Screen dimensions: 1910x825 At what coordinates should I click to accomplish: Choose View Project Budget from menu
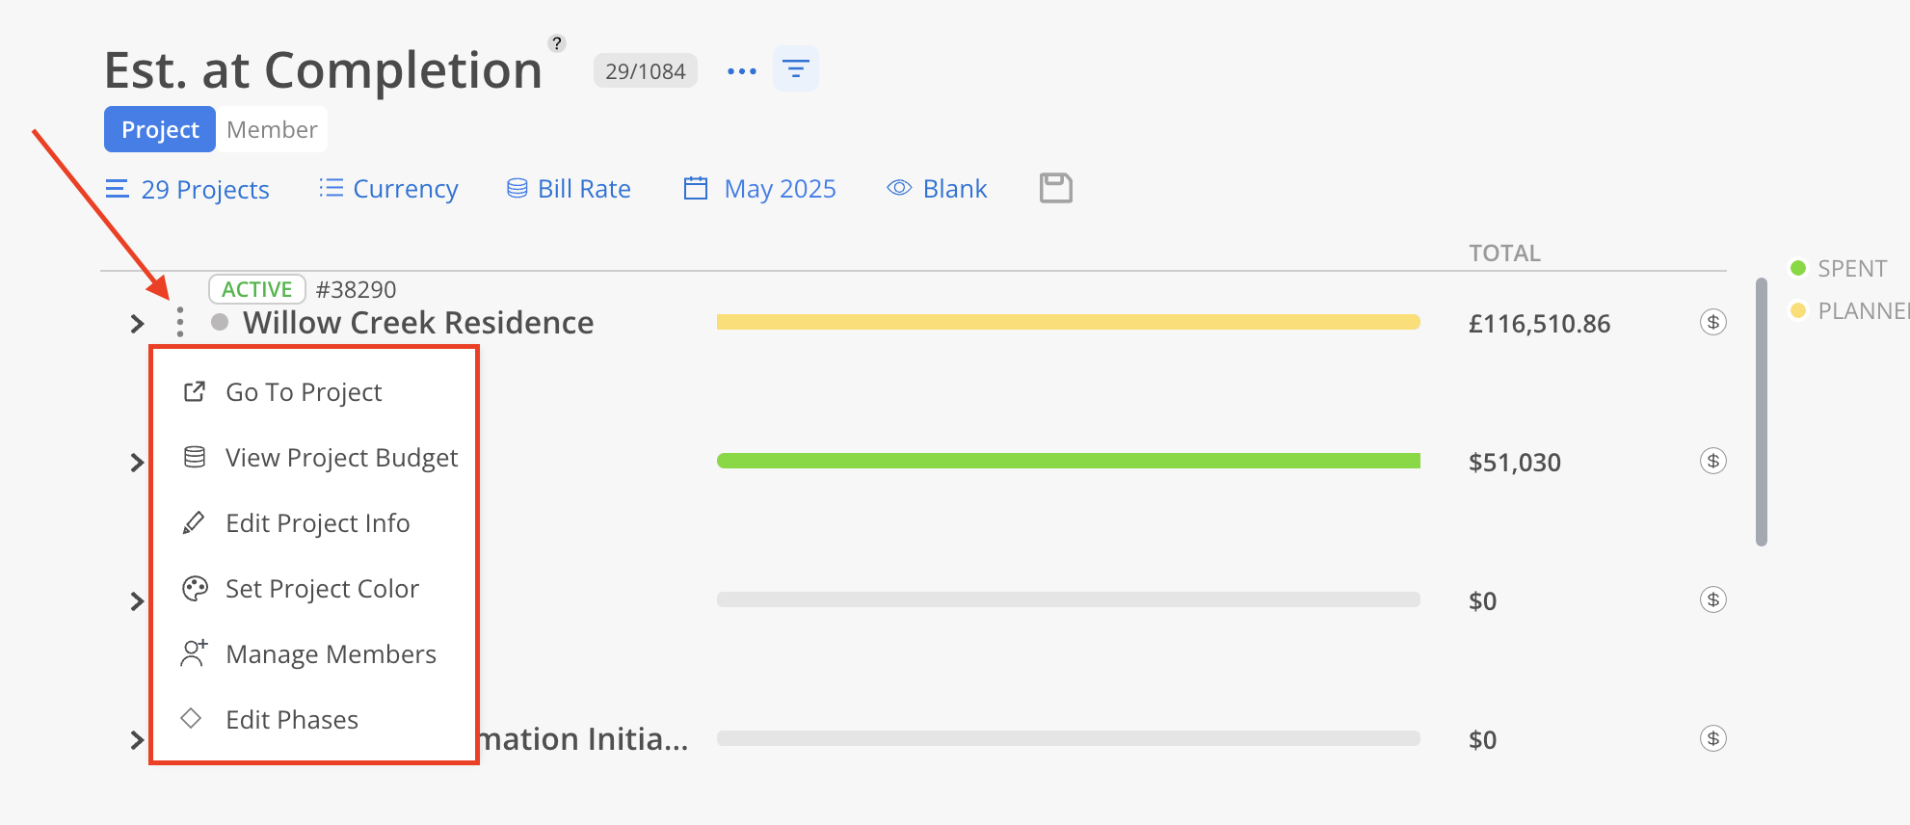point(341,458)
